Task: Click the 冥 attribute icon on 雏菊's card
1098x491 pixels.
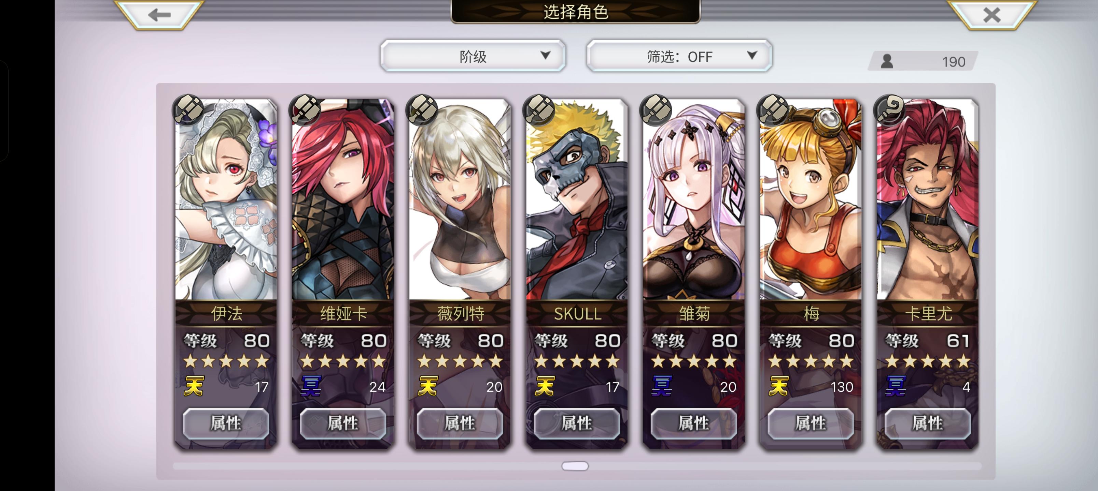Action: (x=662, y=386)
